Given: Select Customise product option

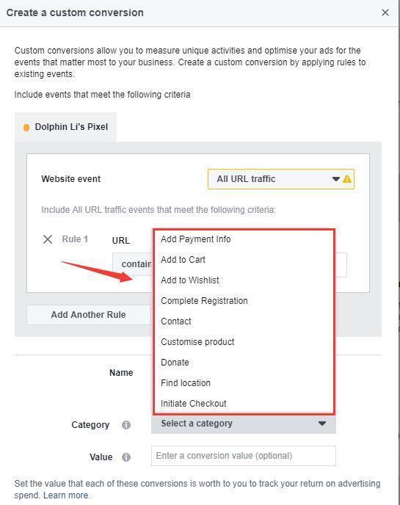Looking at the screenshot, I should point(197,342).
